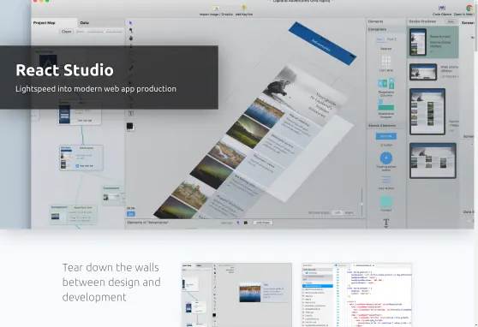478x327 pixels.
Task: Expand the text element arrow below the T
Action: 386,227
